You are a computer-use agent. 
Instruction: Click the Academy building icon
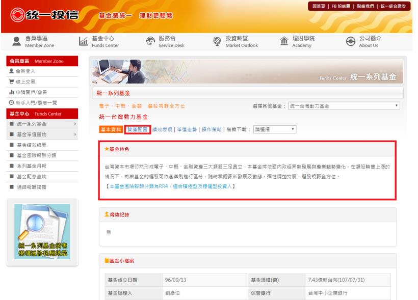[x=284, y=42]
